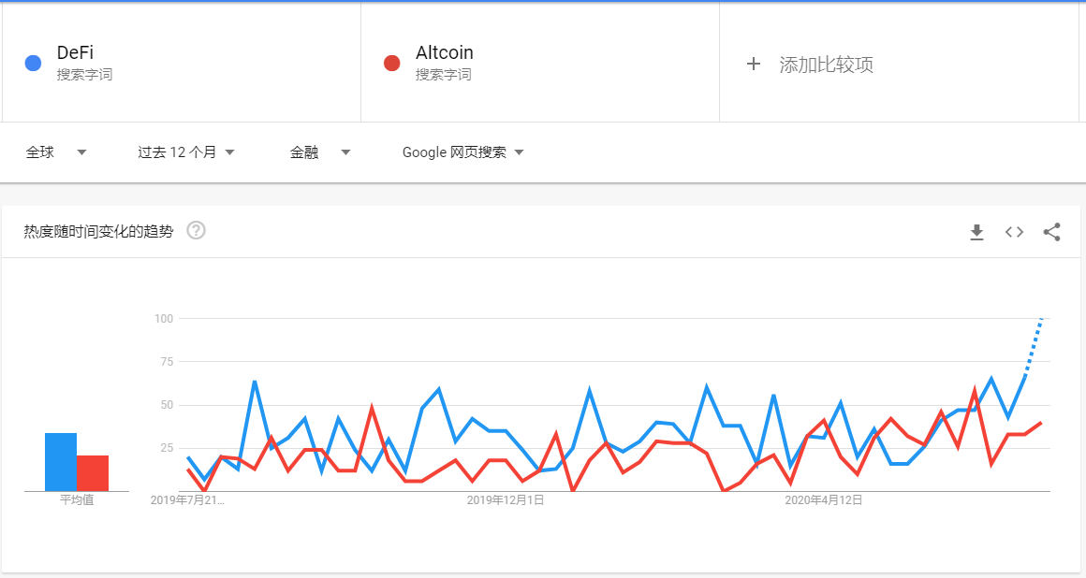Click the red Altcoin color dot
Screen dimensions: 1086x578
392,63
